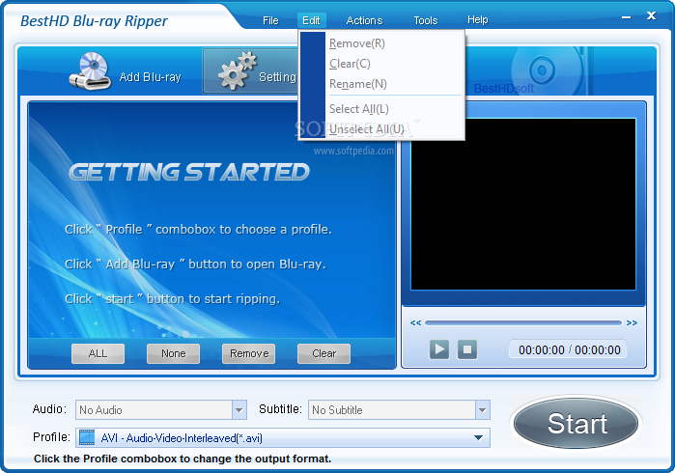Expand the Audio dropdown arrow

(239, 409)
